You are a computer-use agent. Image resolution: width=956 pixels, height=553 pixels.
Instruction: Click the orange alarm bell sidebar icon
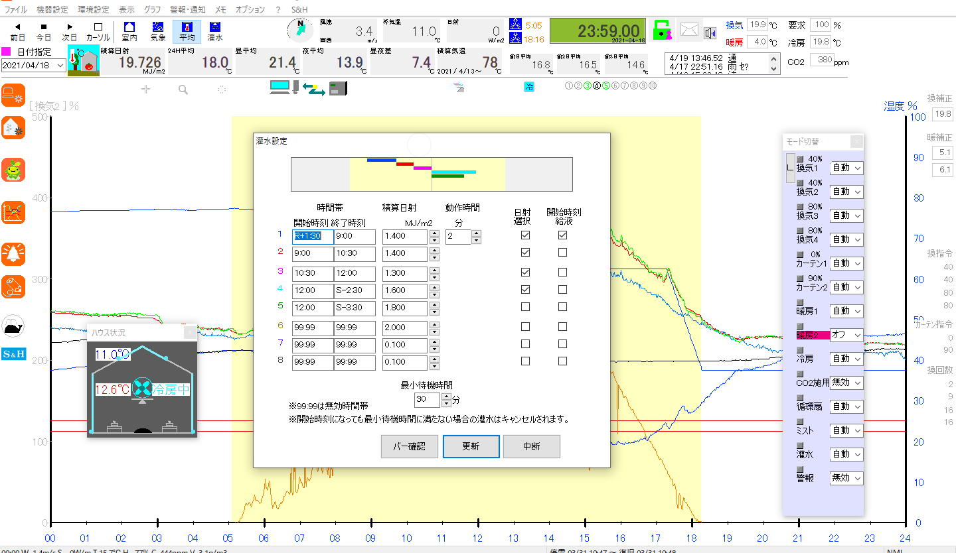point(13,253)
